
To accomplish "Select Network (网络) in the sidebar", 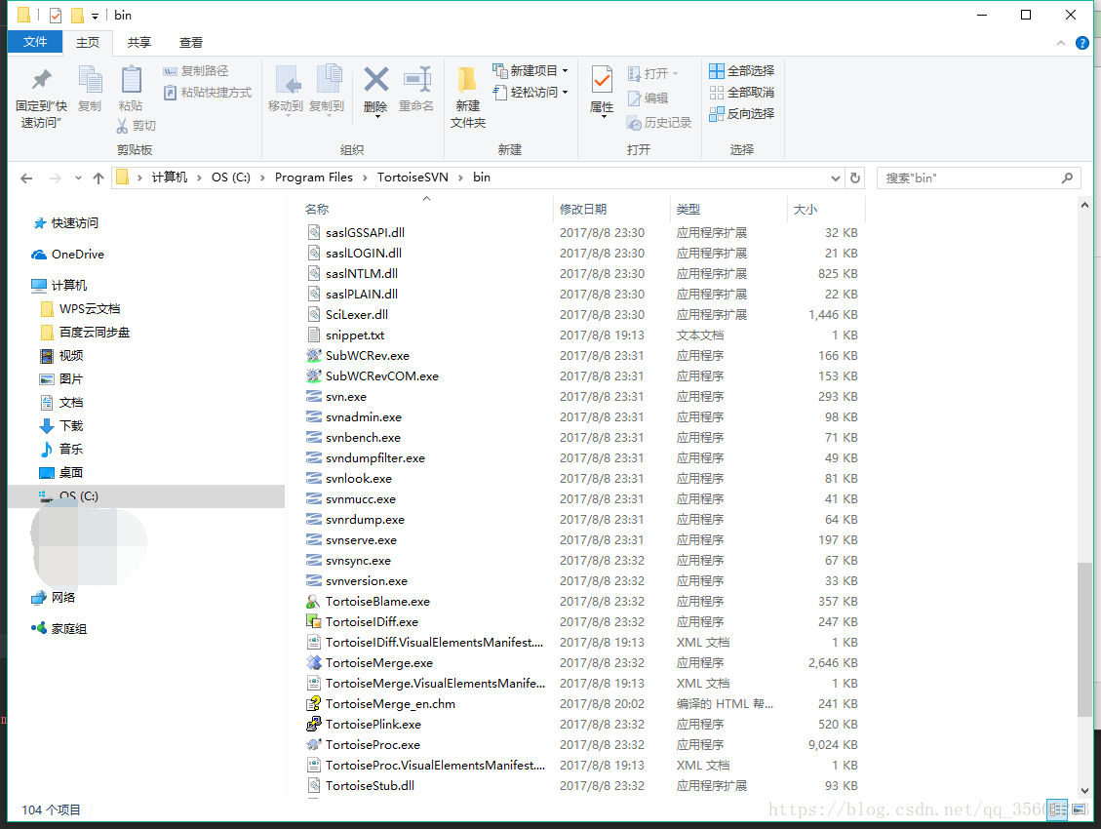I will coord(54,597).
